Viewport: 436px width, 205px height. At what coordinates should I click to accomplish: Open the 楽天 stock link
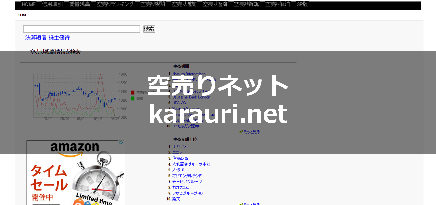176,199
